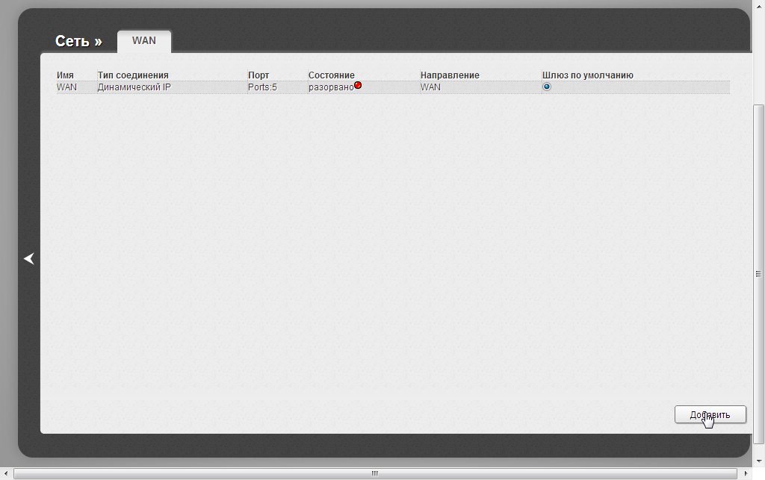765x480 pixels.
Task: Click the horizontal scrollbar thumb
Action: click(375, 474)
